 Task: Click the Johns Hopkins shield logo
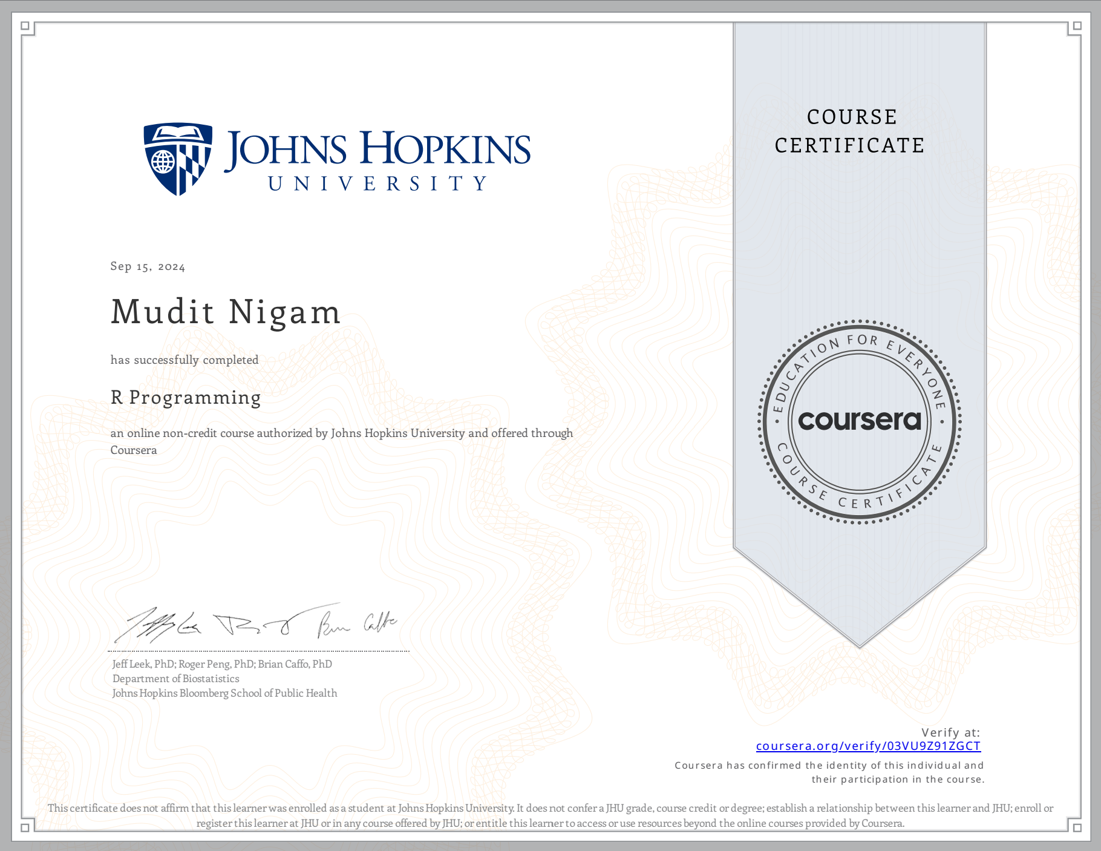point(178,159)
